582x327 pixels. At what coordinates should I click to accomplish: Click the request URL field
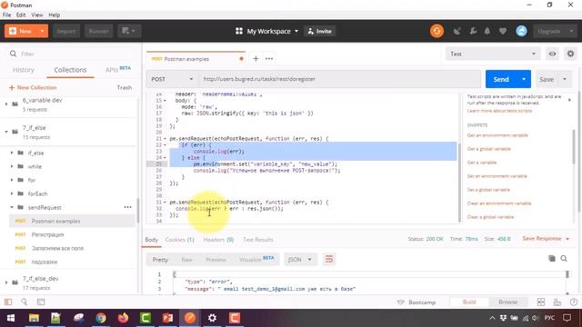click(339, 79)
